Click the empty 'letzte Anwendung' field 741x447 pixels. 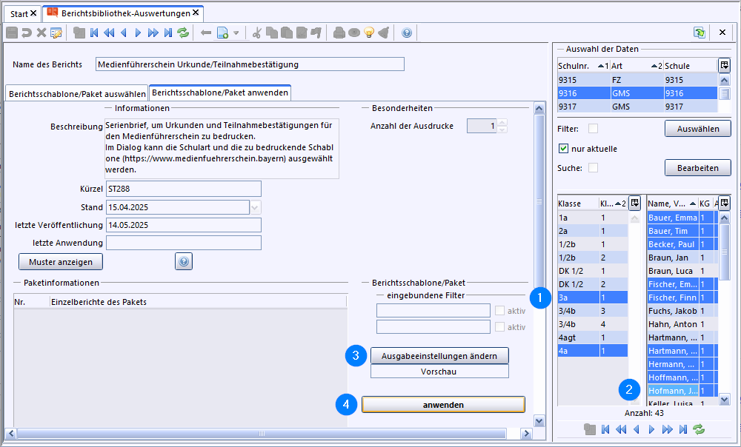183,243
